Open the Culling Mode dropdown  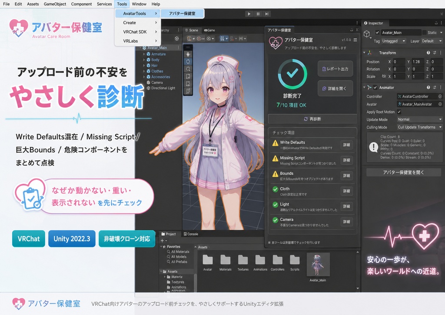click(419, 127)
